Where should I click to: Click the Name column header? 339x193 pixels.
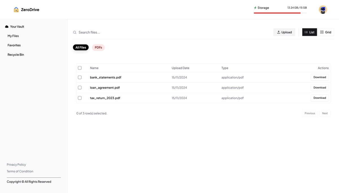[x=94, y=68]
